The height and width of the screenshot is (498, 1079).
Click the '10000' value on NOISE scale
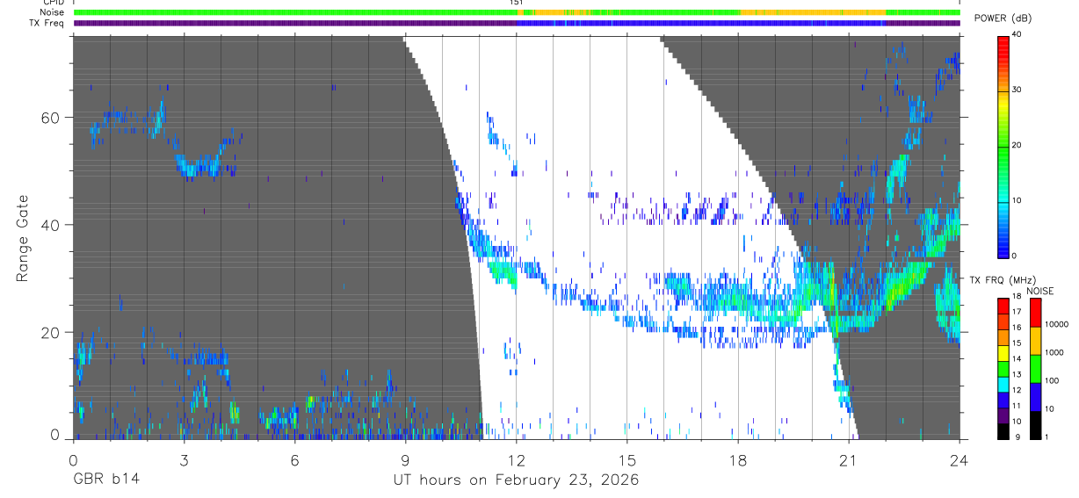[1058, 325]
